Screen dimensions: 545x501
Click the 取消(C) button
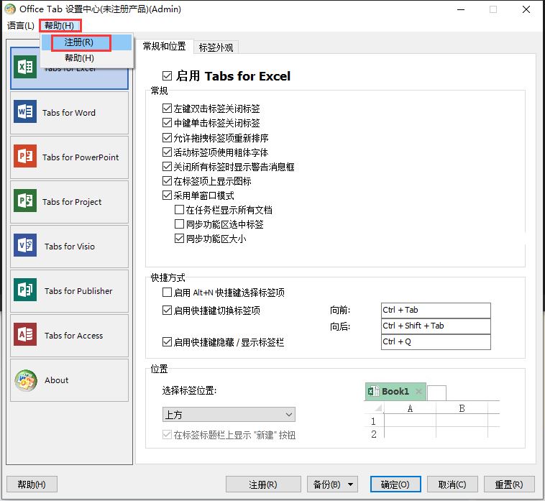pos(452,484)
